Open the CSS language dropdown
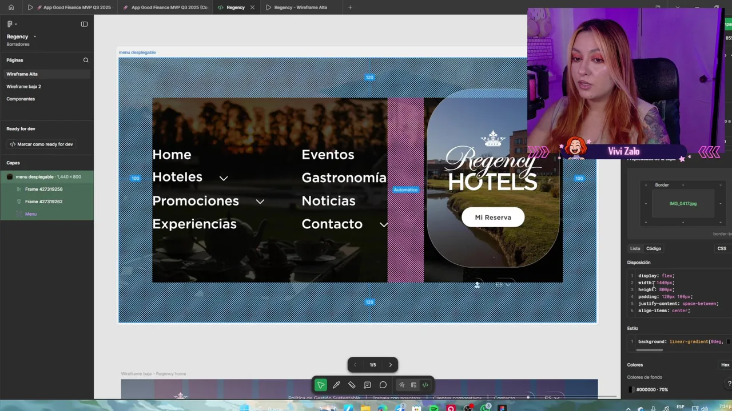732x411 pixels. (x=722, y=248)
